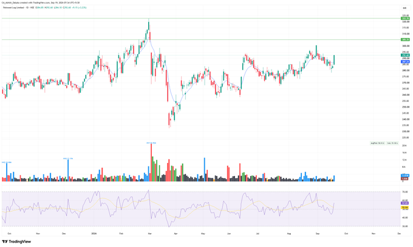Click the Feb label on the time axis
Screen dimensions: 413x247
[x=121, y=233]
